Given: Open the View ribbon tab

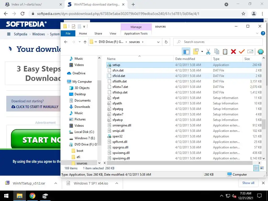Looking at the screenshot, I should click(113, 33).
